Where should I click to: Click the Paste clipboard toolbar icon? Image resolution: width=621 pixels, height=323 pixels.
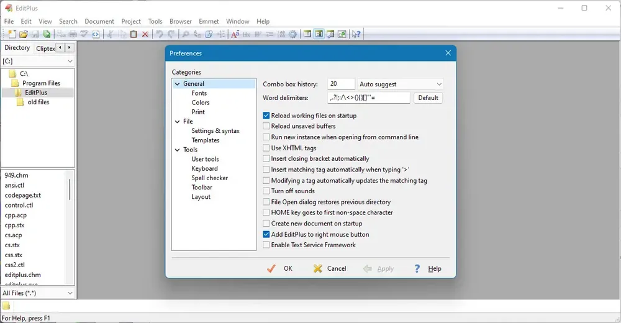pyautogui.click(x=134, y=34)
